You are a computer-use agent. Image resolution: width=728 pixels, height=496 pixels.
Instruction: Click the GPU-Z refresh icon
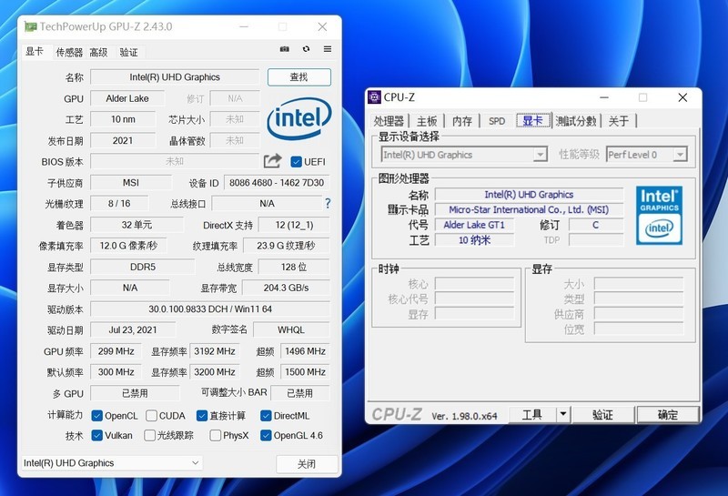point(306,49)
